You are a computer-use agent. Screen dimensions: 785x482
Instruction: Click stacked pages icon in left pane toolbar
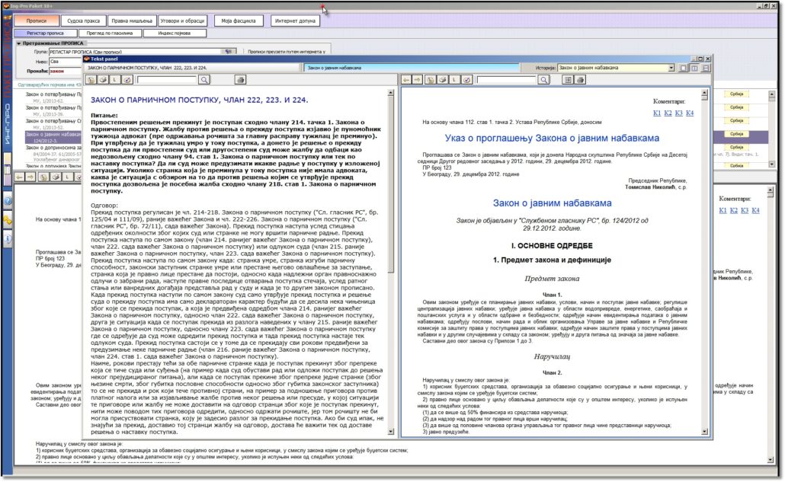click(103, 80)
